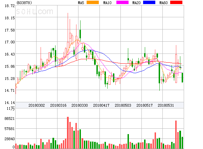Viewport: 203px width, 149px height.
Task: Click the MA10 legend label
Action: coord(107,3)
